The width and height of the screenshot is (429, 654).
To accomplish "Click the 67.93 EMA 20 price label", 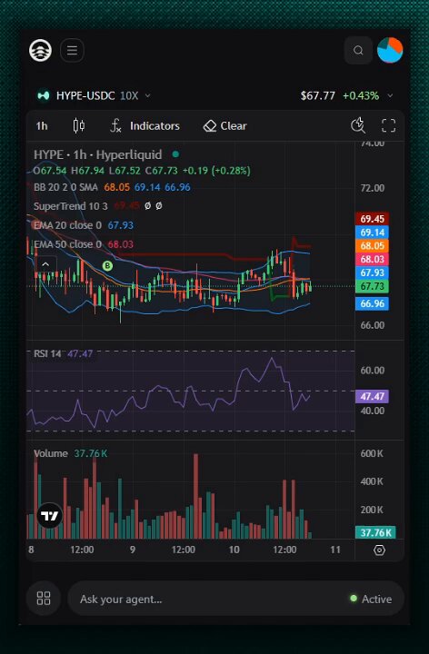I will (372, 272).
